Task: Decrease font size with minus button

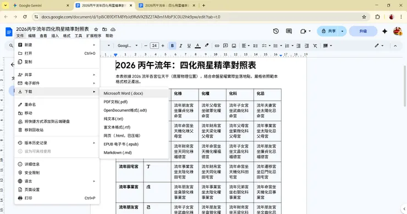Action: (146, 46)
